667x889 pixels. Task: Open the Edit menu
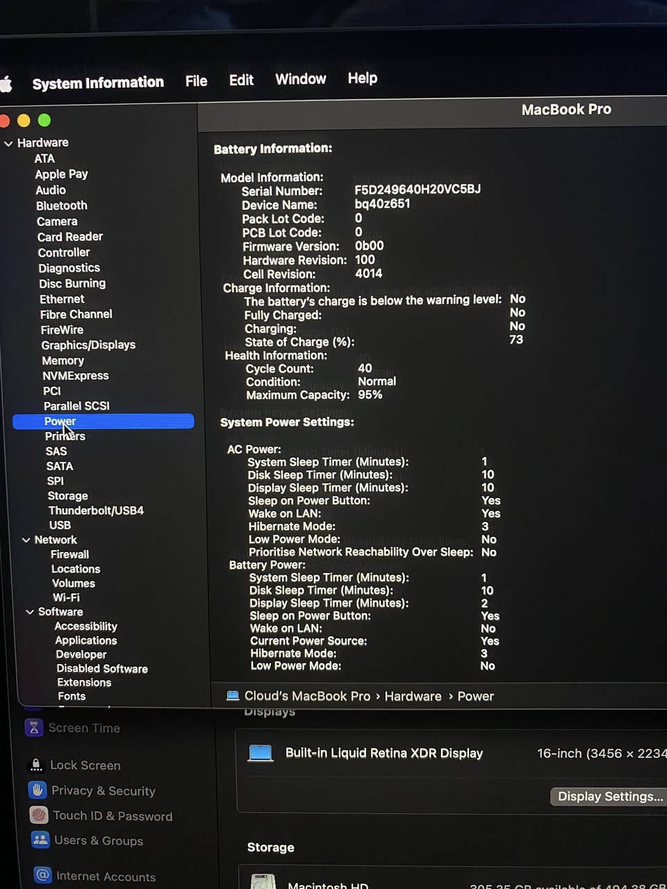click(241, 80)
